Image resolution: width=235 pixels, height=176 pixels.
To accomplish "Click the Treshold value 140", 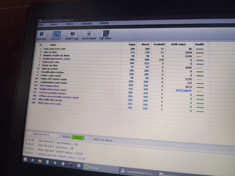I will (161, 60).
